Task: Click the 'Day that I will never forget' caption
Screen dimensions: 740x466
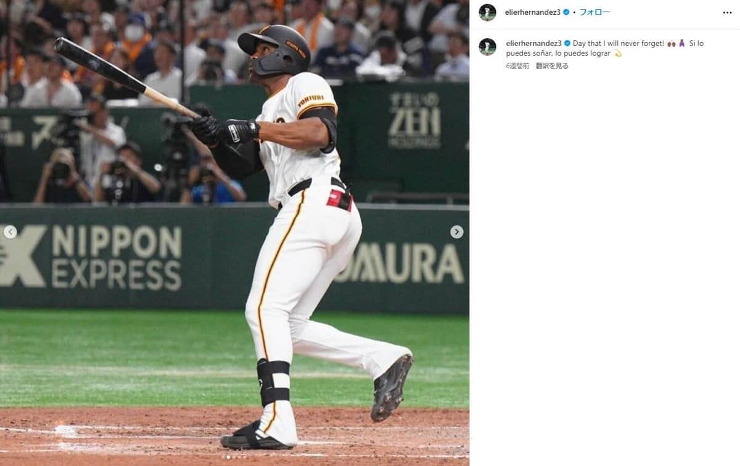Action: (x=618, y=44)
